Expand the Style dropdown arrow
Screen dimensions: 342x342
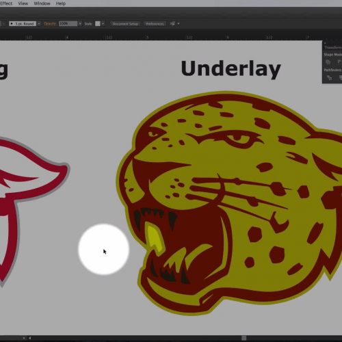103,24
